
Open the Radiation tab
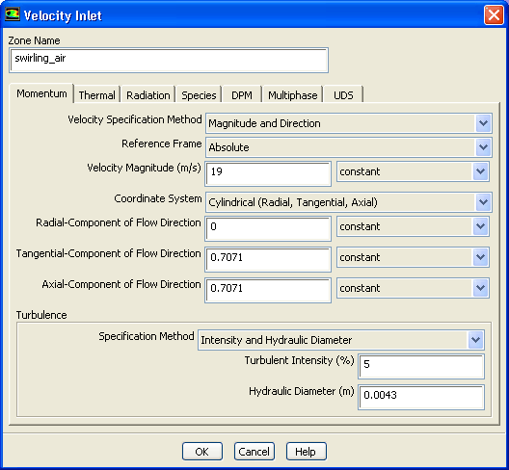pos(148,95)
